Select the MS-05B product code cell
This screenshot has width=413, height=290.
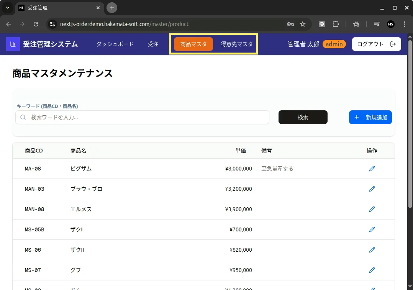(34, 229)
